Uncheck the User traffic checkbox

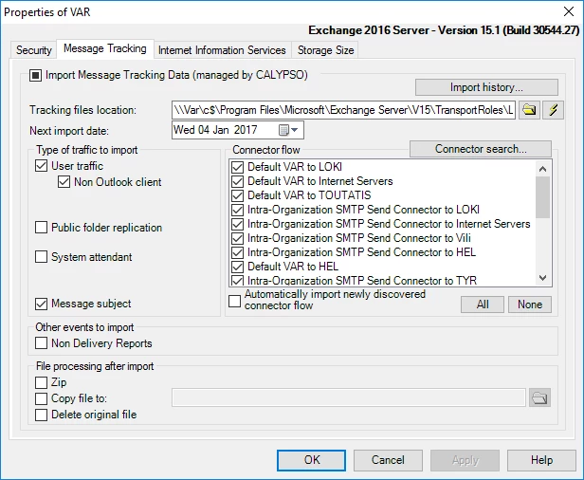click(x=42, y=166)
